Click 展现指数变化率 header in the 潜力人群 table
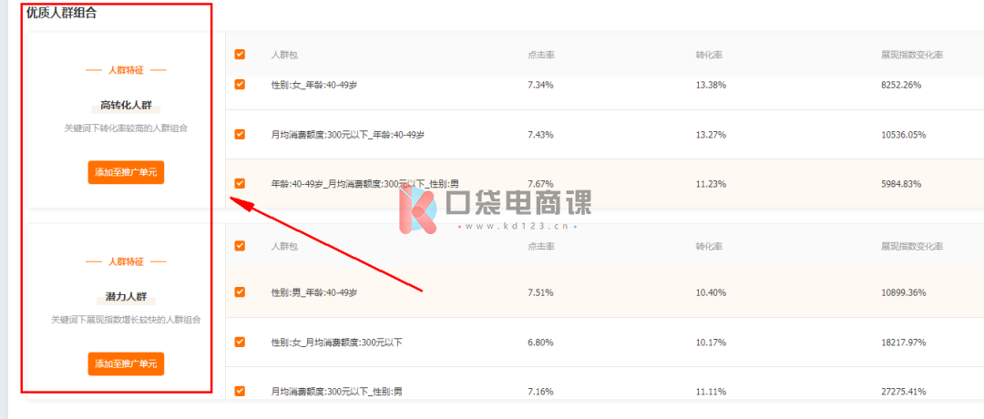Viewport: 984px width, 419px height. (912, 247)
